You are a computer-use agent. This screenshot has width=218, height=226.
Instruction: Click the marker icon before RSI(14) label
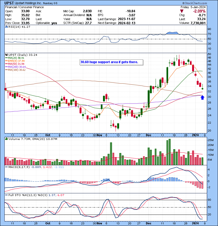coord(6,27)
